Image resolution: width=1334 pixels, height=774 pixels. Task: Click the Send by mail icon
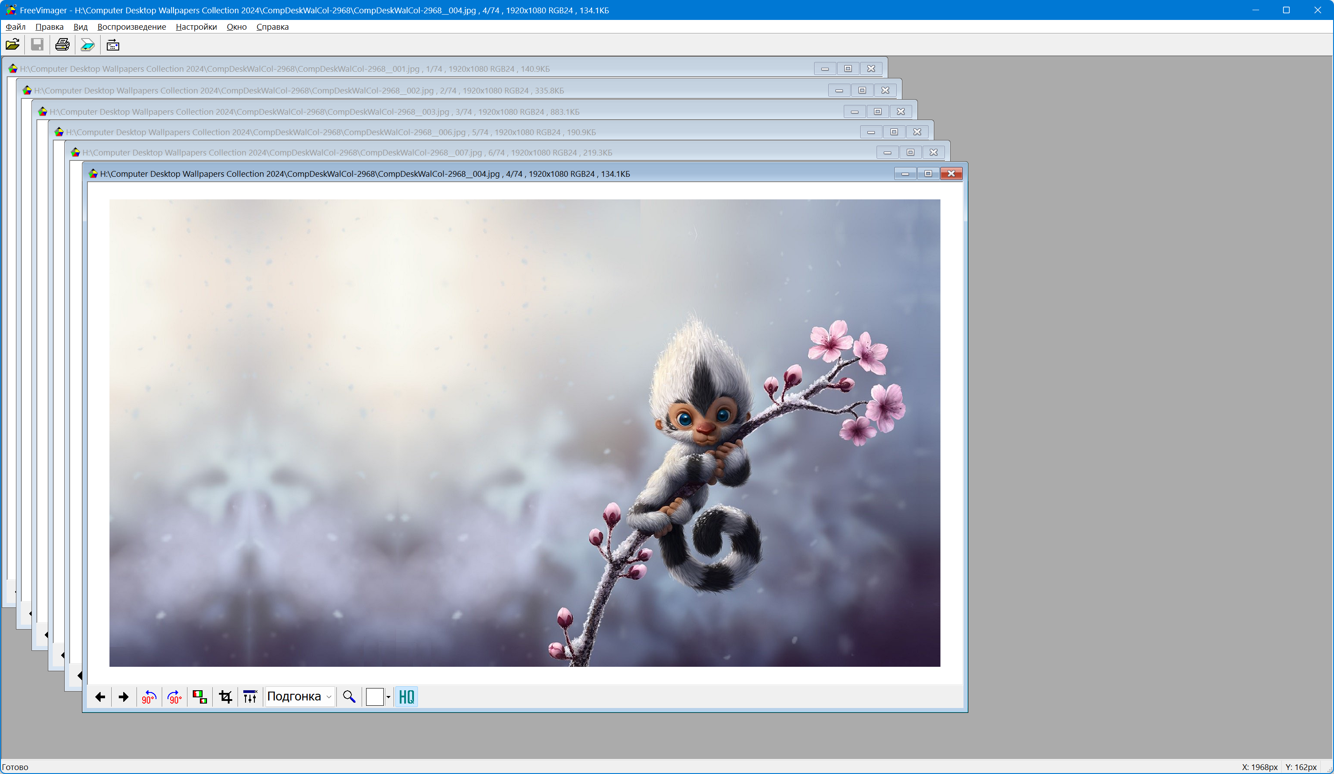point(113,45)
